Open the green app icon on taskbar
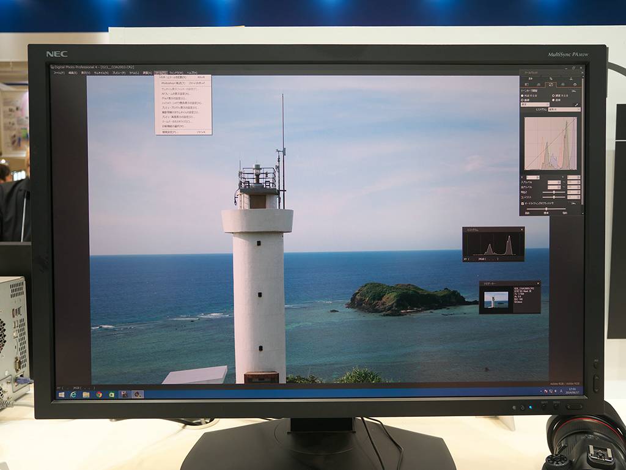 tap(112, 395)
